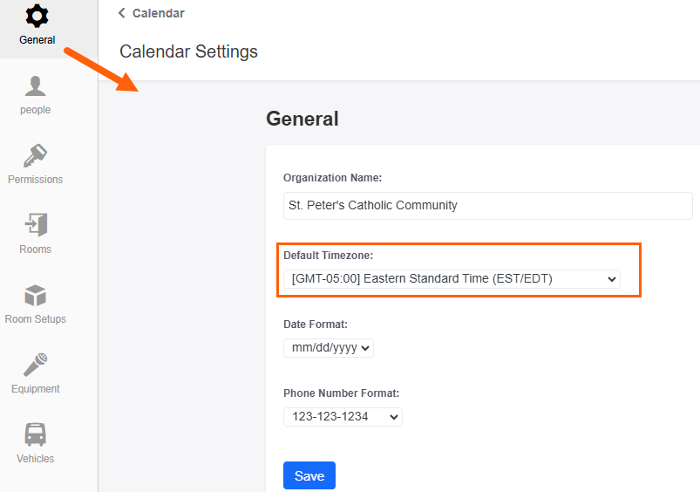700x492 pixels.
Task: Click the Default Timezone dropdown arrow
Action: pyautogui.click(x=612, y=279)
